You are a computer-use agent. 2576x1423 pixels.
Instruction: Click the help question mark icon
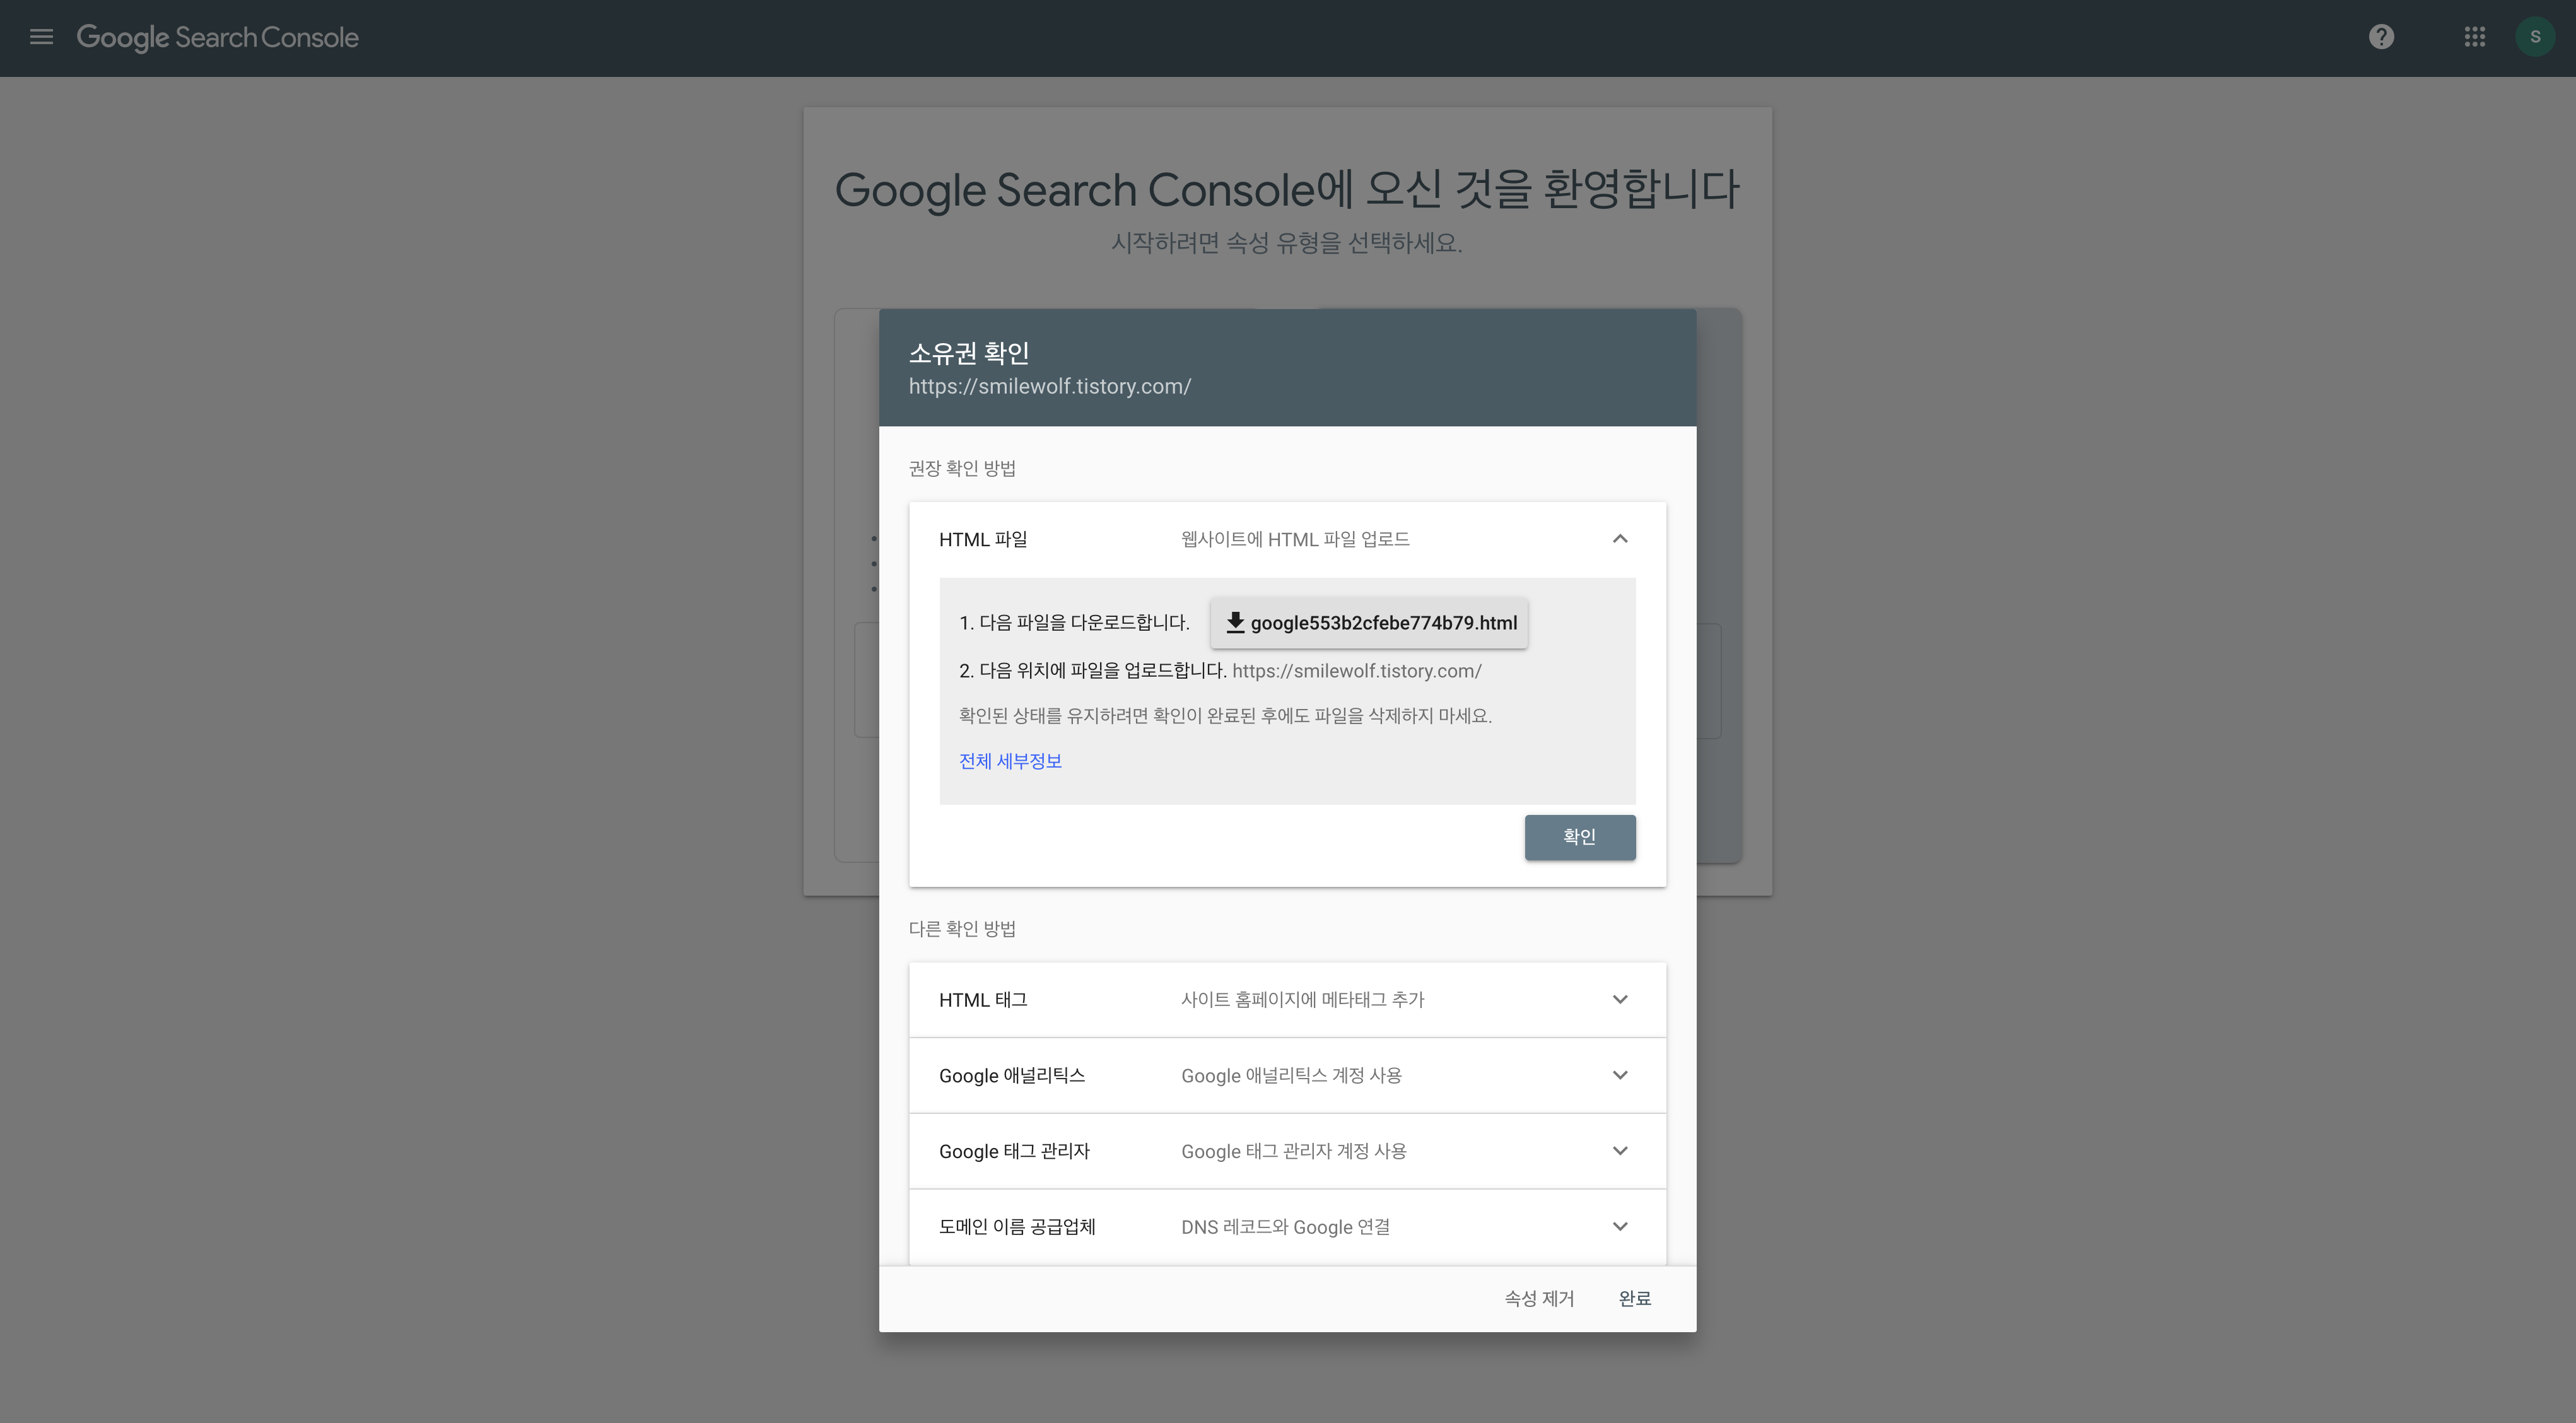[2381, 37]
